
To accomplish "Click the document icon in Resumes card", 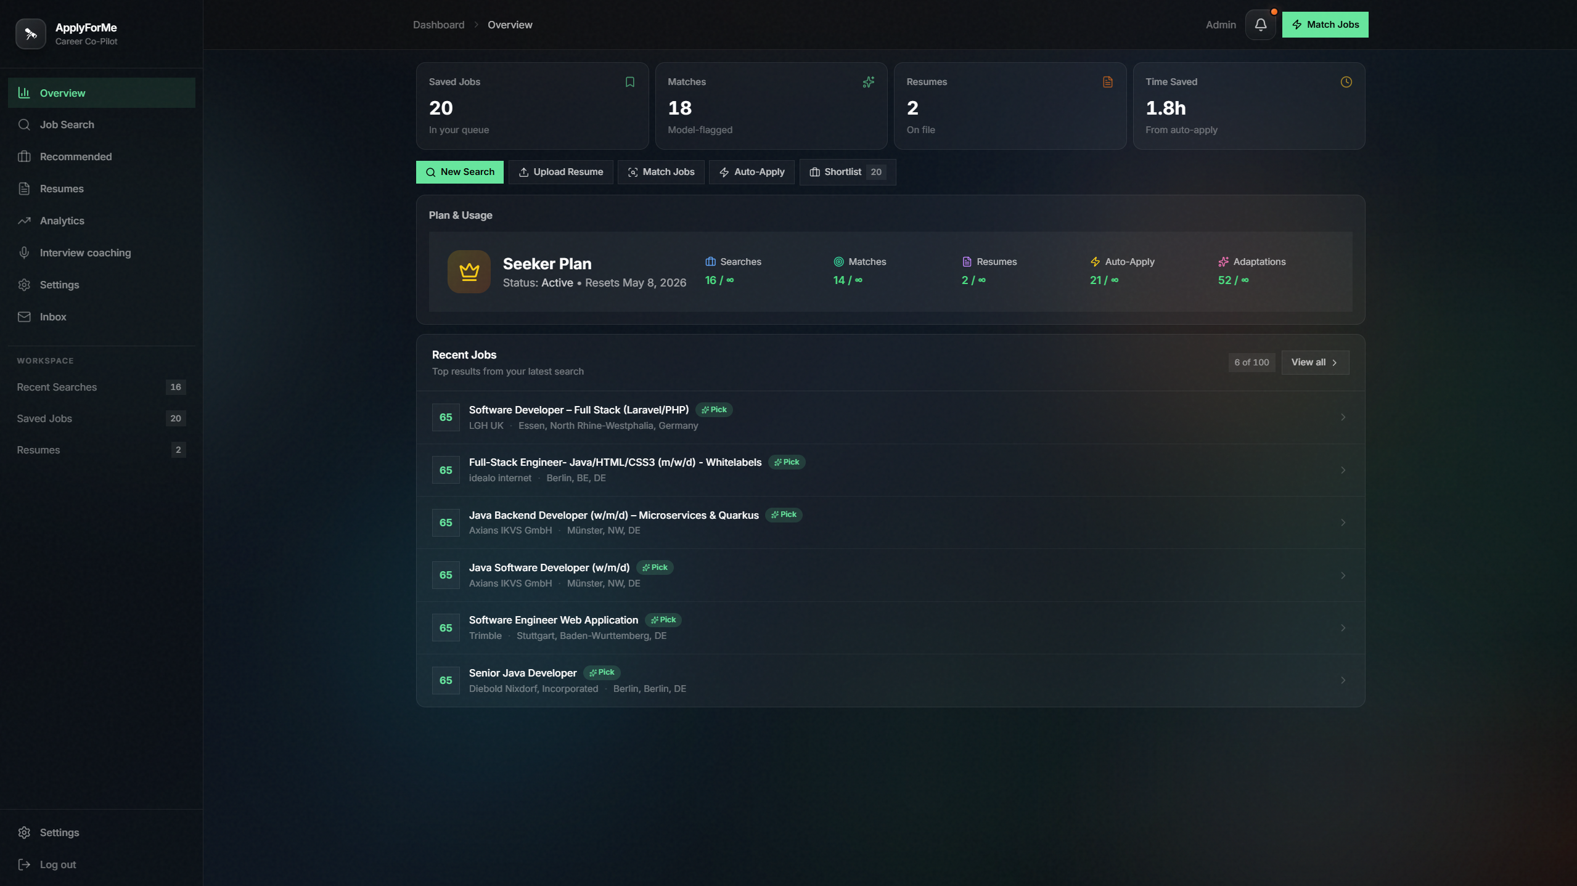I will pos(1107,82).
